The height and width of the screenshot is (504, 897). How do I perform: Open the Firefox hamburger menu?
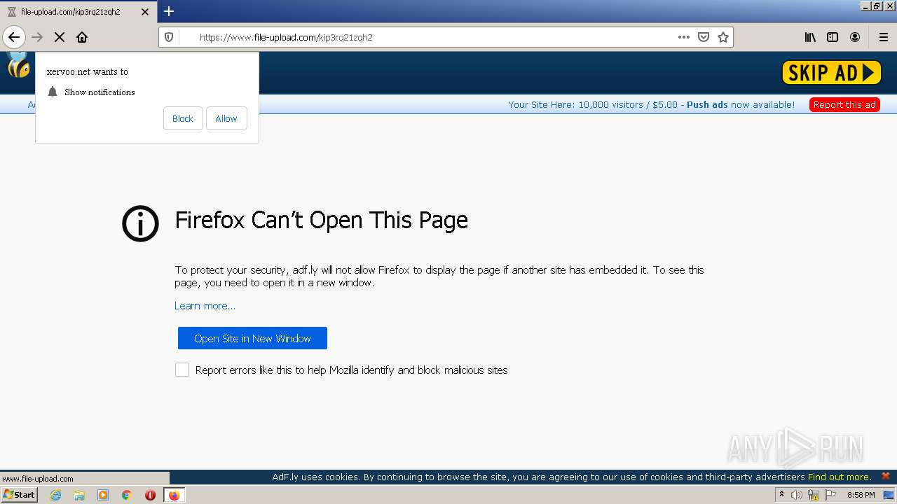point(884,37)
